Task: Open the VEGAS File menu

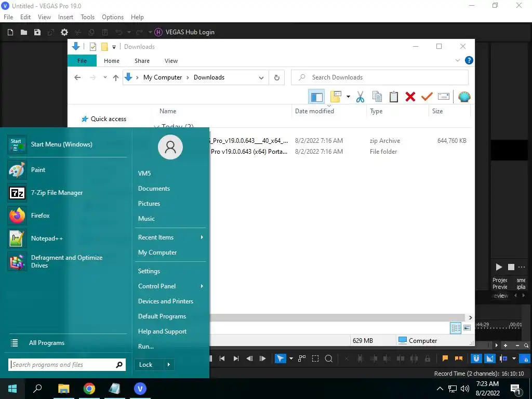Action: [8, 17]
